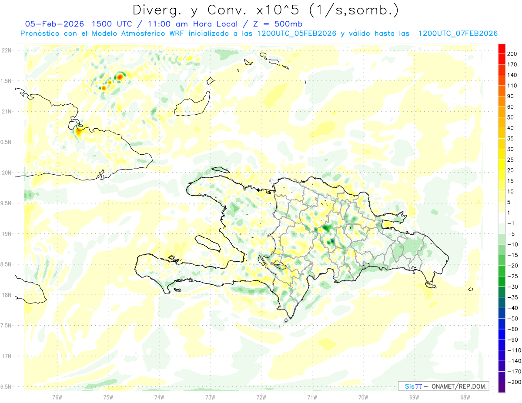Image resolution: width=522 pixels, height=403 pixels.
Task: Click the positive "15" colorbar label
Action: [x=511, y=181]
